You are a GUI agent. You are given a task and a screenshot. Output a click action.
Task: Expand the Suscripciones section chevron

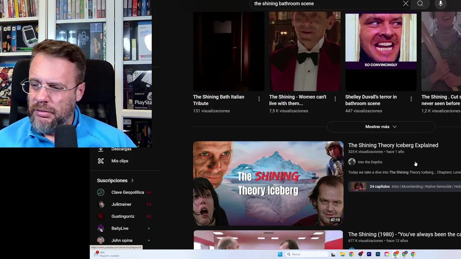[132, 181]
